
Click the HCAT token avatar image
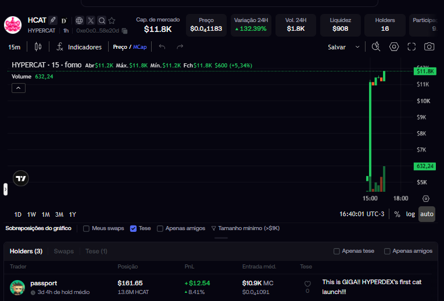click(x=13, y=25)
